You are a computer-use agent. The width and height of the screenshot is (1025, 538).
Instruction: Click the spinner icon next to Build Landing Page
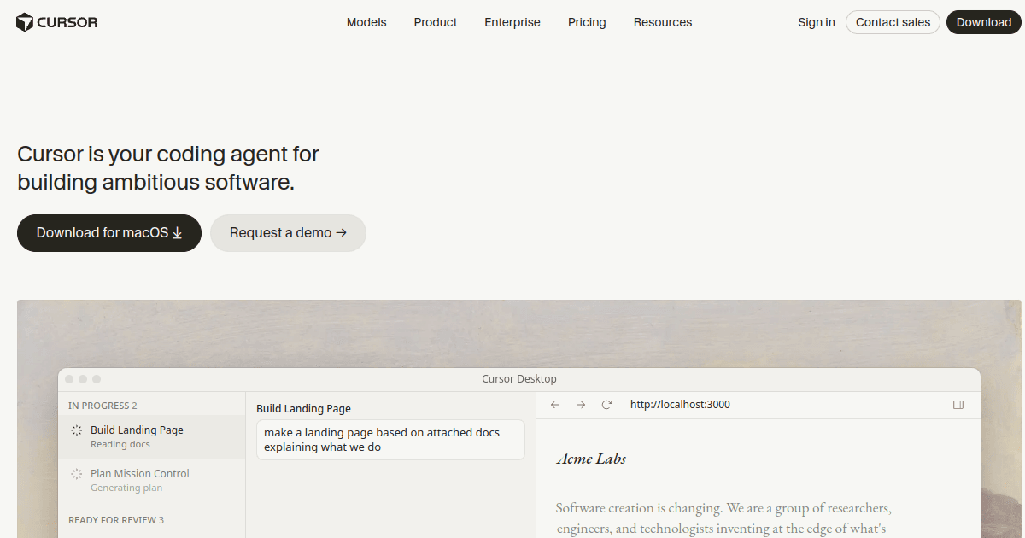[x=77, y=430]
